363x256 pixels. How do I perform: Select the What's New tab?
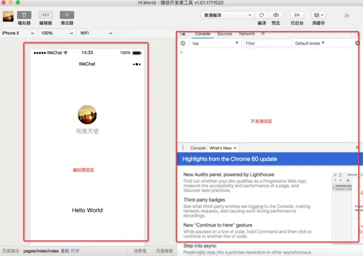pos(220,148)
